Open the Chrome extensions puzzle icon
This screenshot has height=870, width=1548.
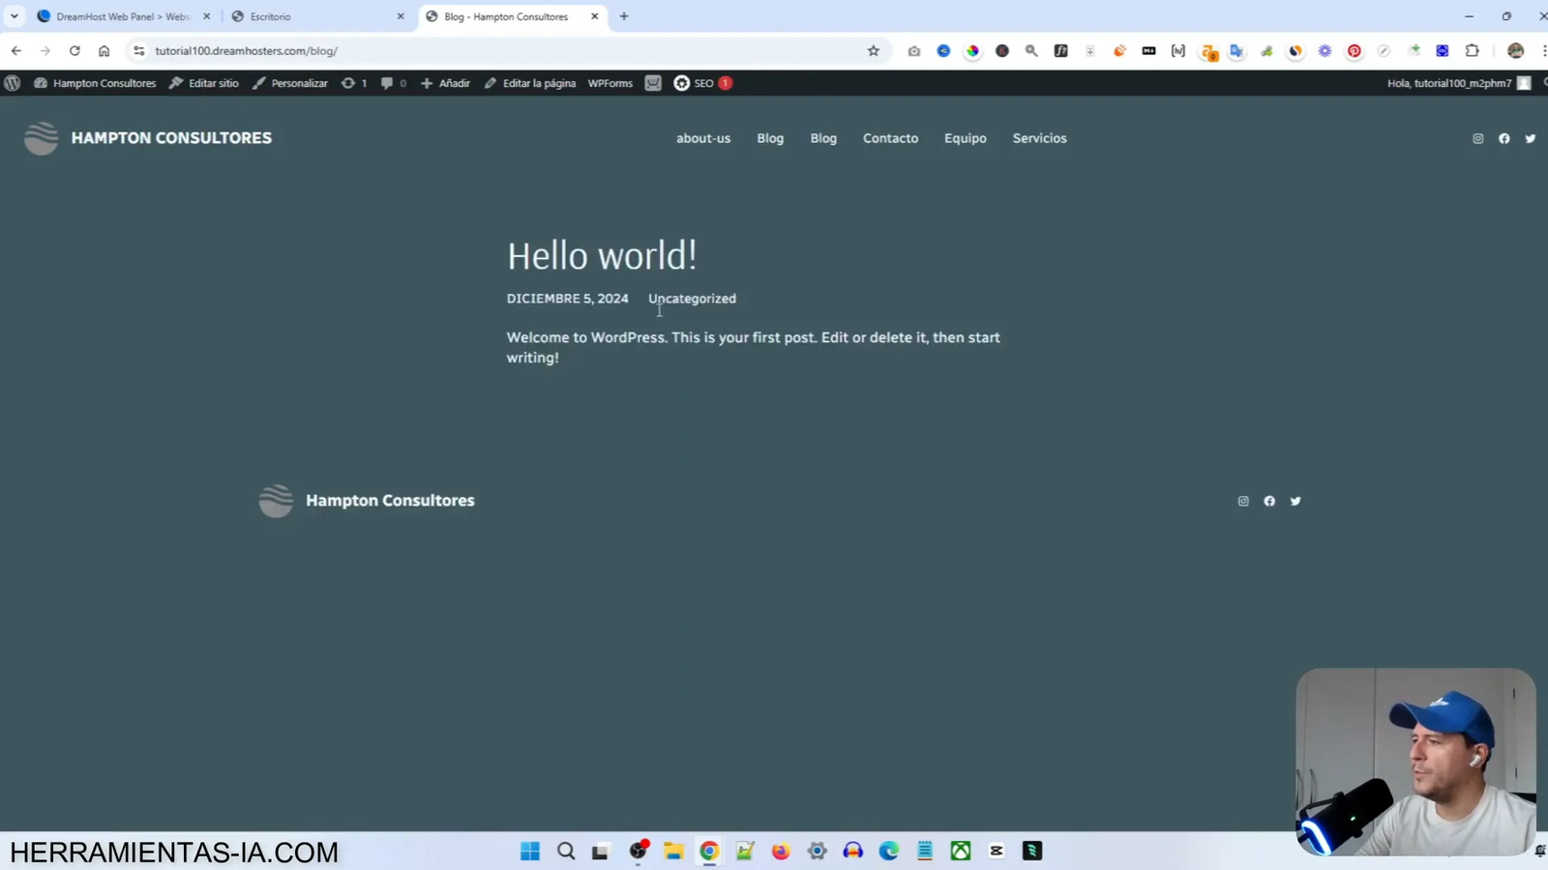1473,50
